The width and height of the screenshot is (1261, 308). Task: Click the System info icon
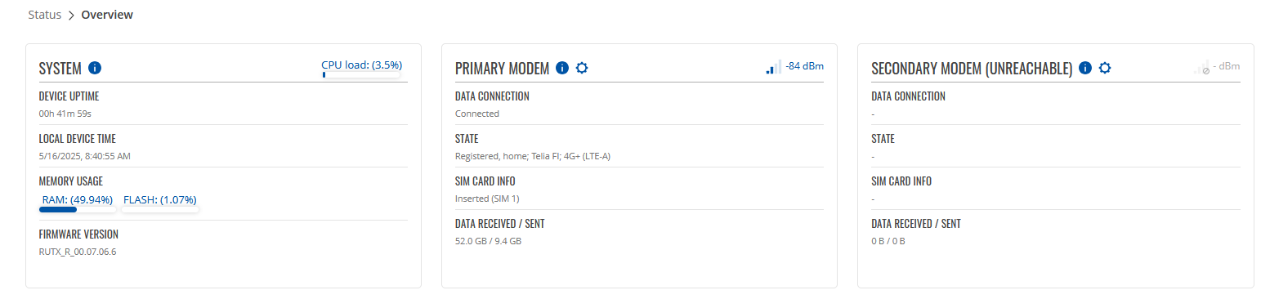click(x=95, y=68)
